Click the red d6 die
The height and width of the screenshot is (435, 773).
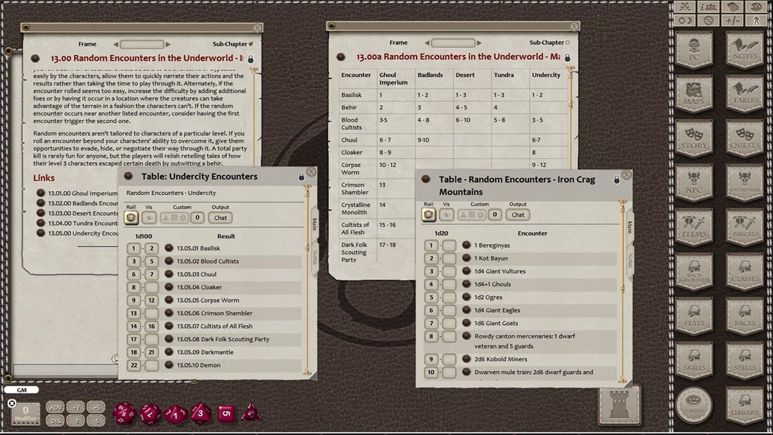pos(225,414)
